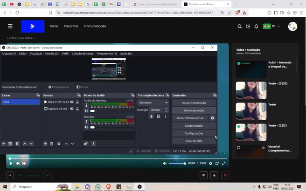Open scene filters icon in Cenas panel
Image resolution: width=306 pixels, height=191 pixels.
pyautogui.click(x=18, y=143)
